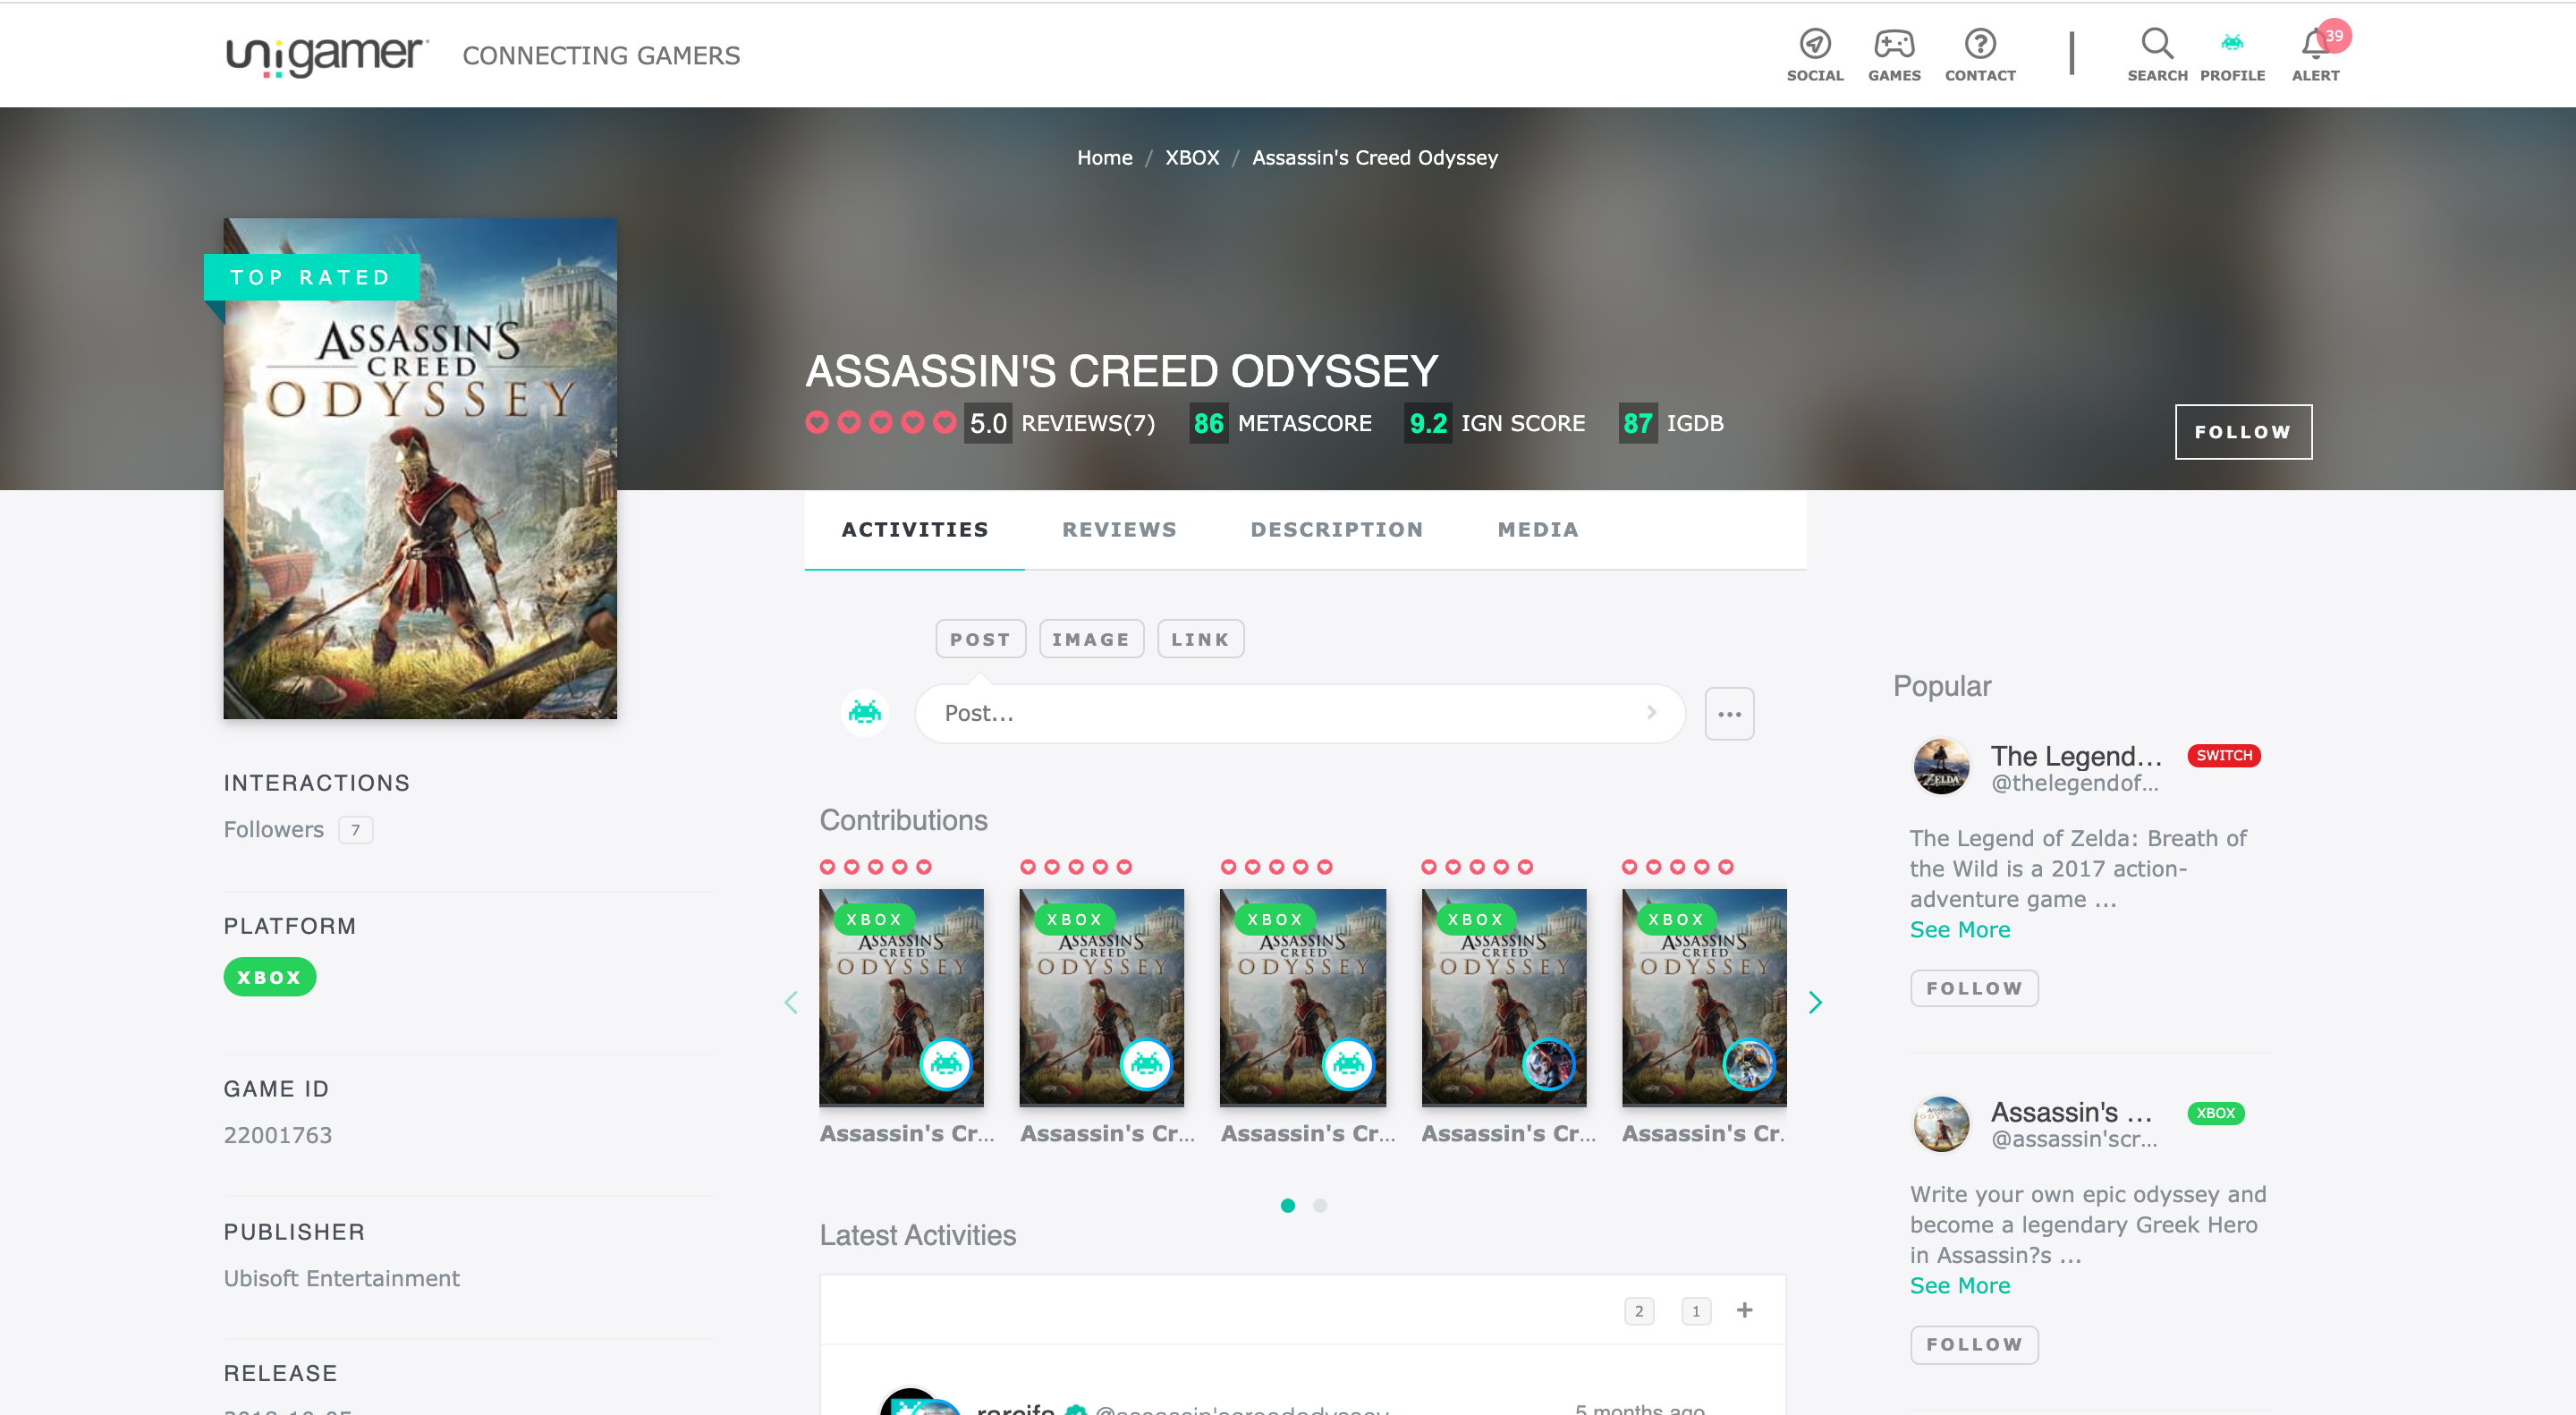Screen dimensions: 2576x1415
Task: Click the XBOX breadcrumb link
Action: pyautogui.click(x=1191, y=158)
